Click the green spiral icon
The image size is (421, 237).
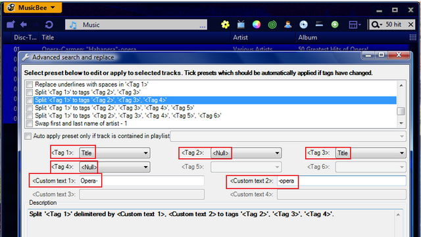pos(272,25)
